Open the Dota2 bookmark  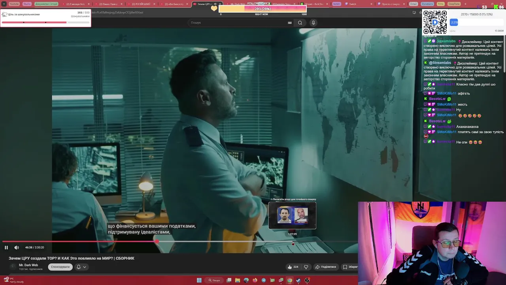tap(413, 4)
